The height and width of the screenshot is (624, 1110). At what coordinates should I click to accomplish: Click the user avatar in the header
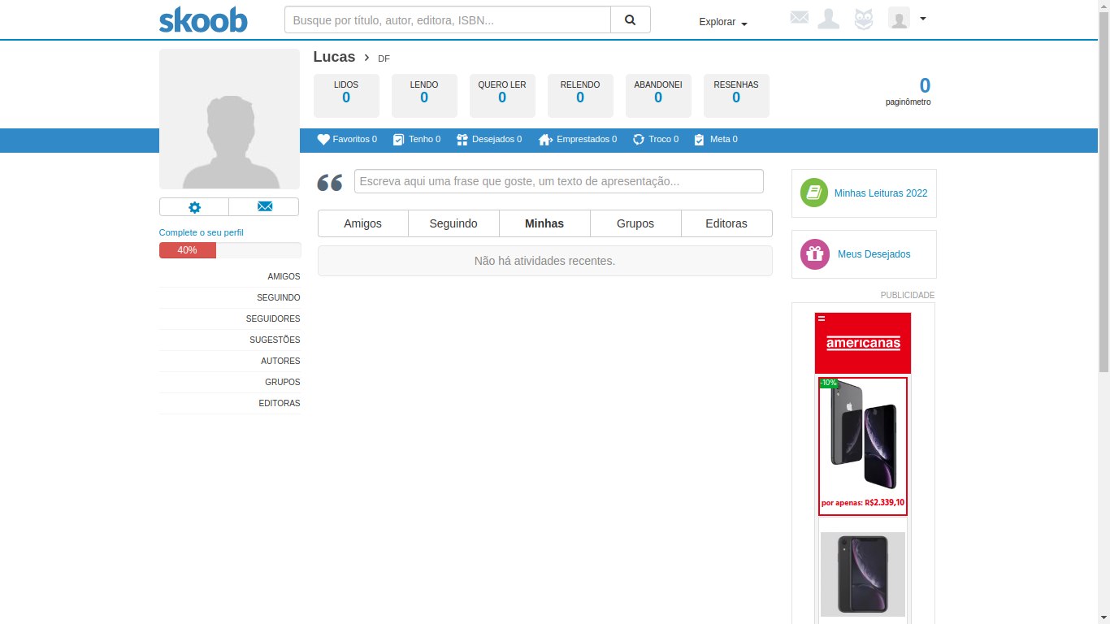[899, 19]
